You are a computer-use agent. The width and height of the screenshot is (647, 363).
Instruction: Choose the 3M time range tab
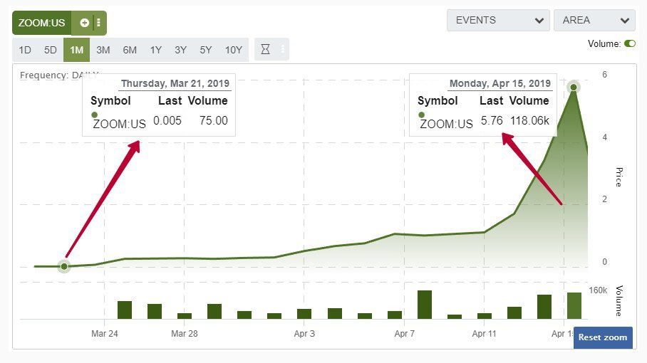click(103, 50)
